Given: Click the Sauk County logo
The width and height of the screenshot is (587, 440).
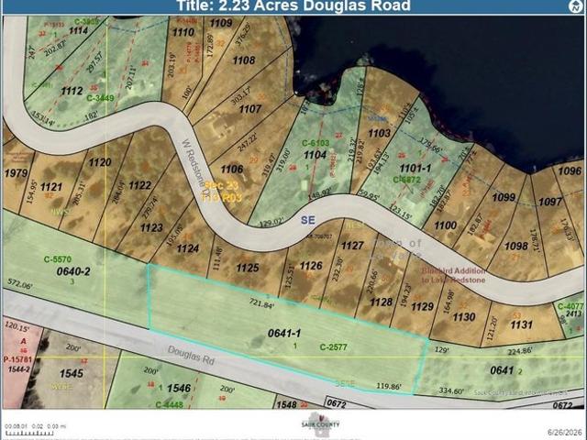Looking at the screenshot, I should (x=320, y=424).
